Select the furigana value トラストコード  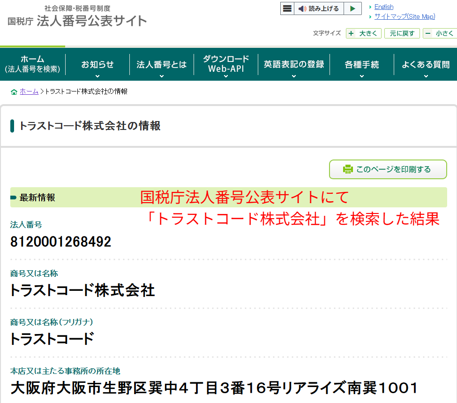point(52,339)
